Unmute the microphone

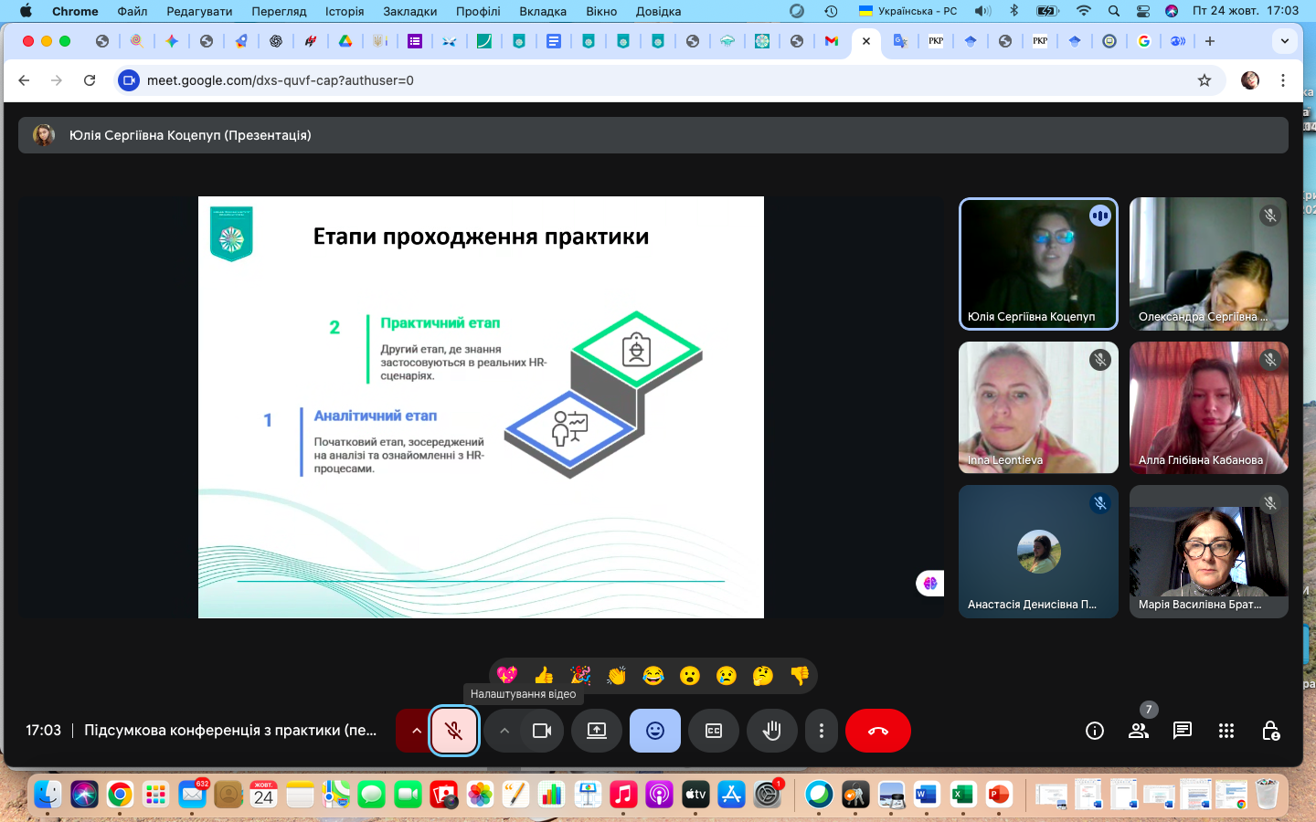[454, 731]
